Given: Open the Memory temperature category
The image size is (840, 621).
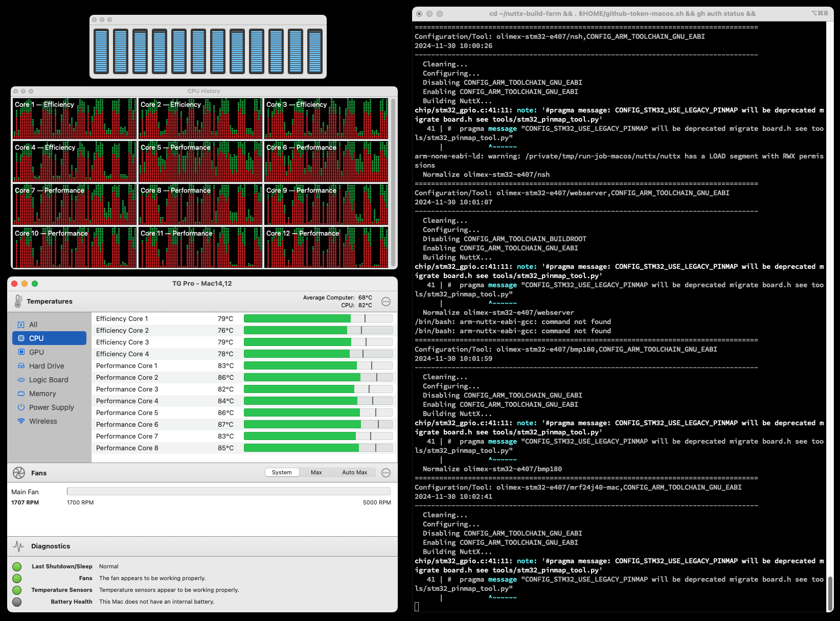Looking at the screenshot, I should [x=49, y=394].
